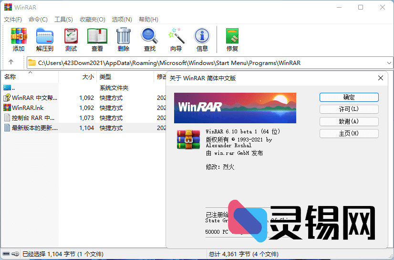Open the 工具(S) menu
The width and height of the screenshot is (394, 260).
click(x=63, y=20)
